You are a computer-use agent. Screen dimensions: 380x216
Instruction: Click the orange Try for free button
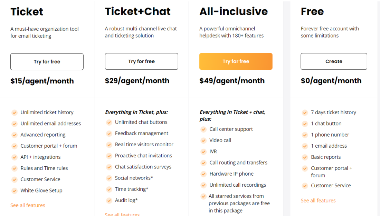[236, 61]
